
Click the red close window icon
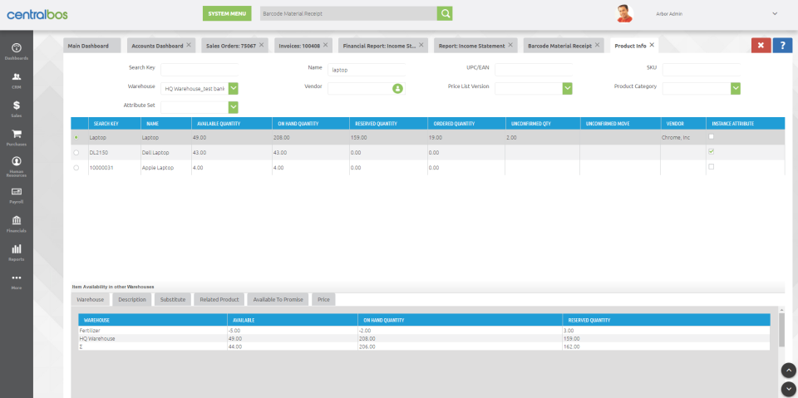[x=761, y=46]
